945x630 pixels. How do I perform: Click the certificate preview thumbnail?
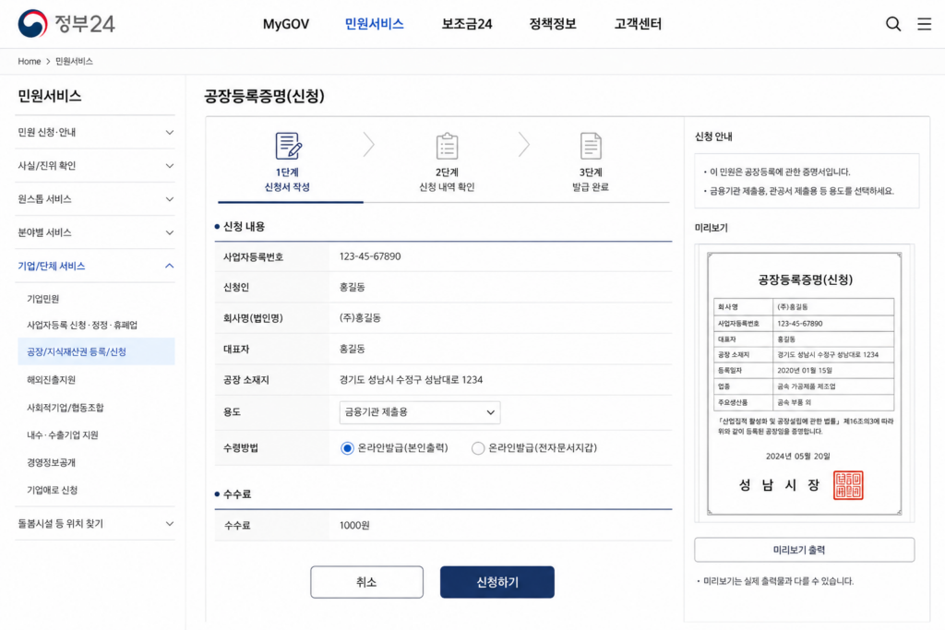point(804,384)
